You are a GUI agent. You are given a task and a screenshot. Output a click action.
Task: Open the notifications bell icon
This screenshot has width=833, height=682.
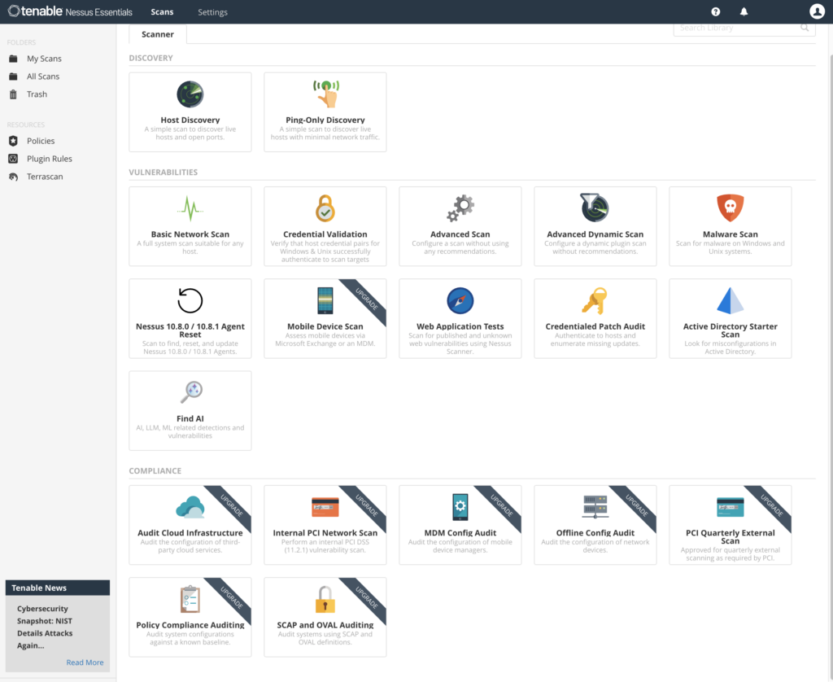pyautogui.click(x=744, y=11)
